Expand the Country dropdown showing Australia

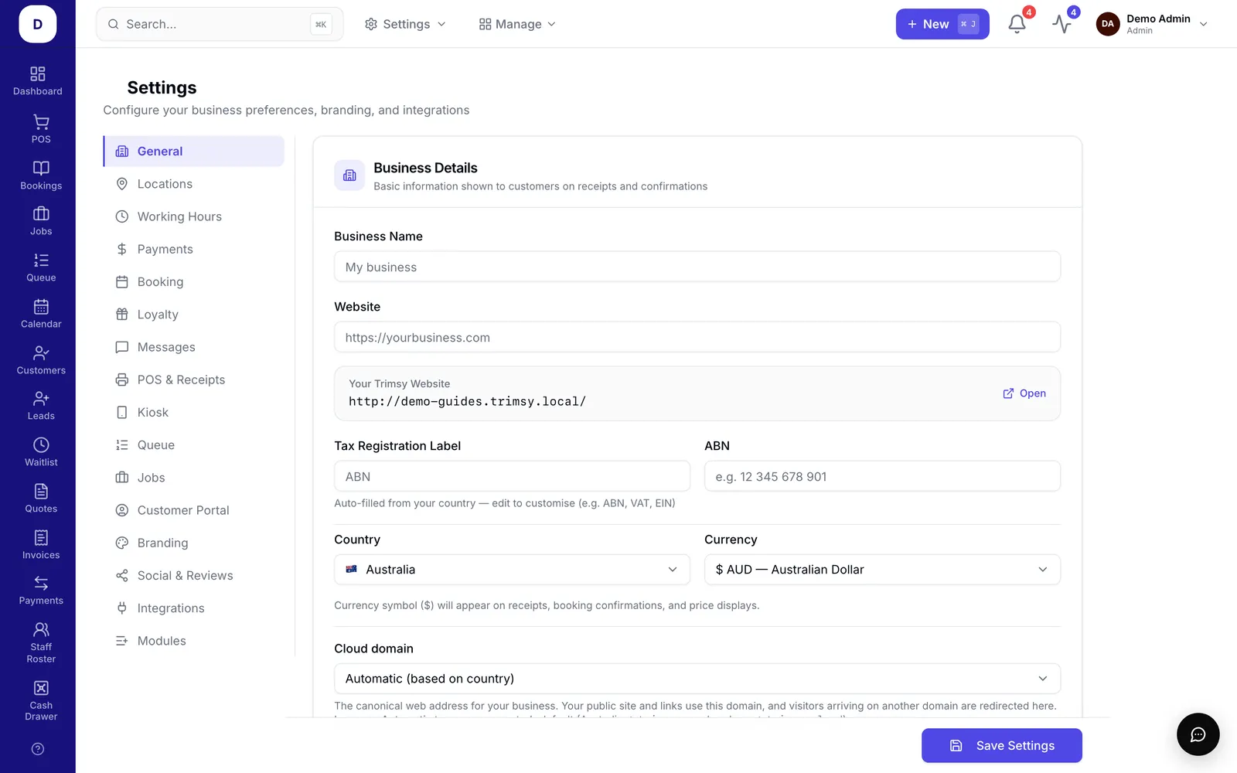coord(512,570)
